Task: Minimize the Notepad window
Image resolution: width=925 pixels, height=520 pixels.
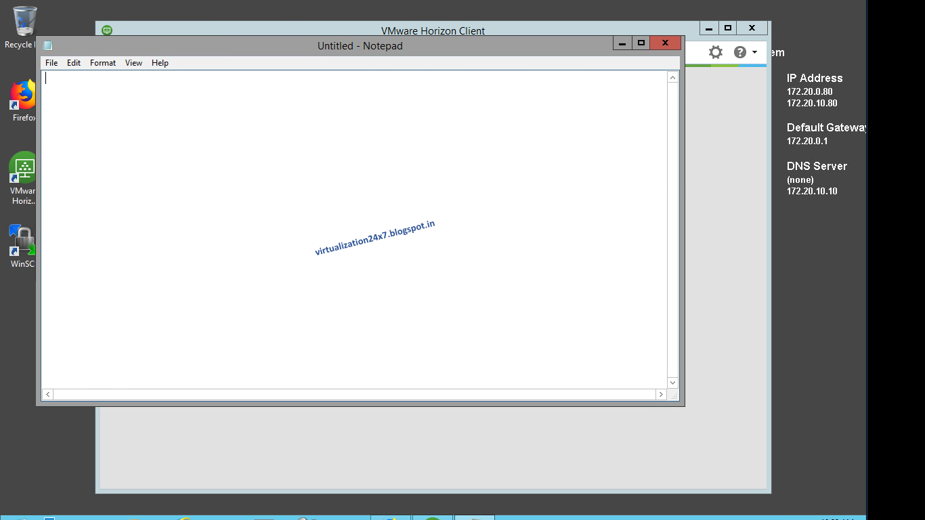Action: [x=622, y=43]
